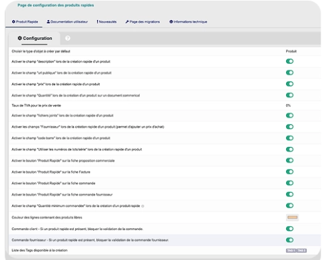Toggle the "prix" field switch
The image size is (326, 260).
coord(289,84)
